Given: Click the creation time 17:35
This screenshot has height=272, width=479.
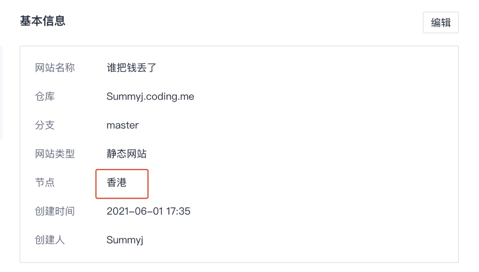Looking at the screenshot, I should [x=178, y=211].
